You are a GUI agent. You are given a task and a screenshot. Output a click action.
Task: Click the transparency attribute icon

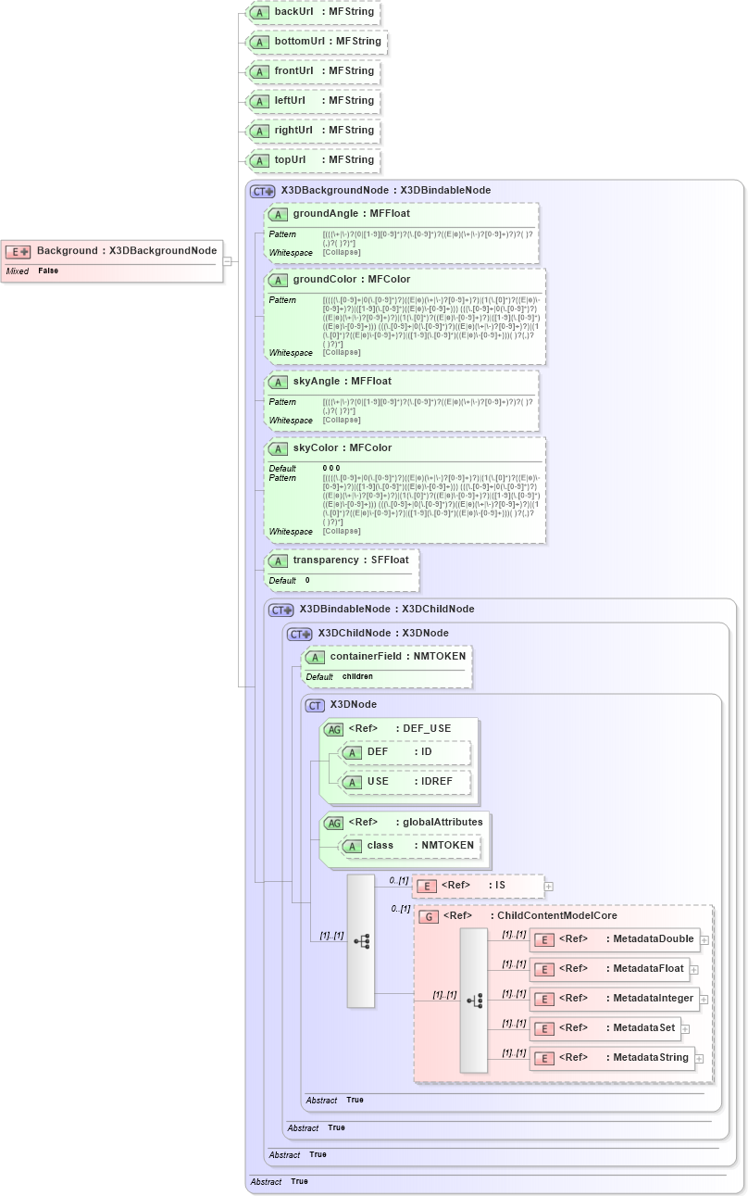[x=279, y=560]
